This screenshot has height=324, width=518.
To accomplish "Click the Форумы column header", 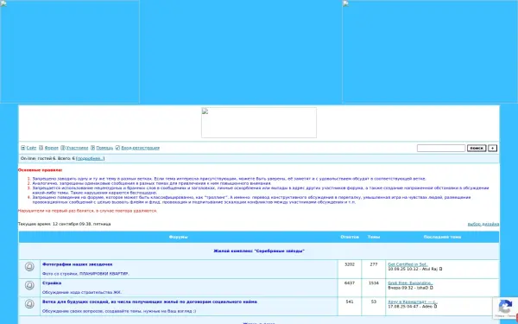I will 179,237.
